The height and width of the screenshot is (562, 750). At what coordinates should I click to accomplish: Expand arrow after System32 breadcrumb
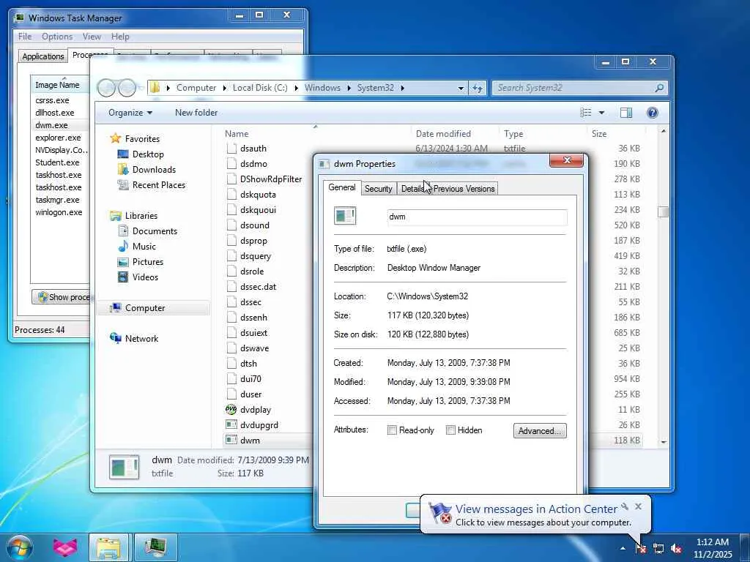point(402,88)
